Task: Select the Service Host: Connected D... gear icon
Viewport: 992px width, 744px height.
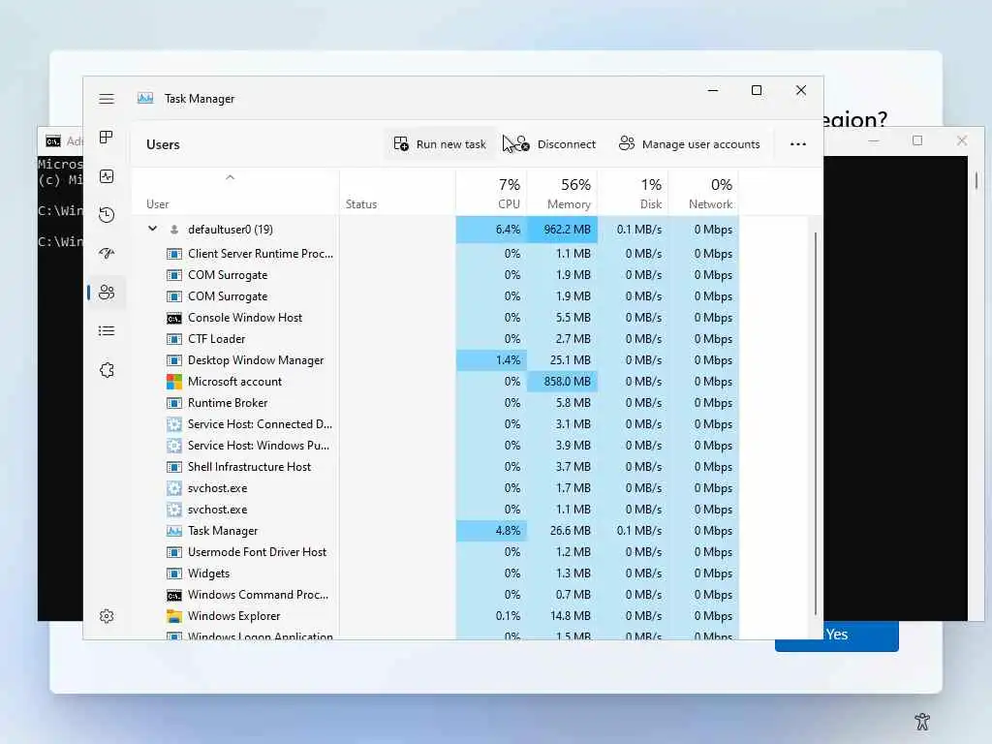Action: (174, 424)
